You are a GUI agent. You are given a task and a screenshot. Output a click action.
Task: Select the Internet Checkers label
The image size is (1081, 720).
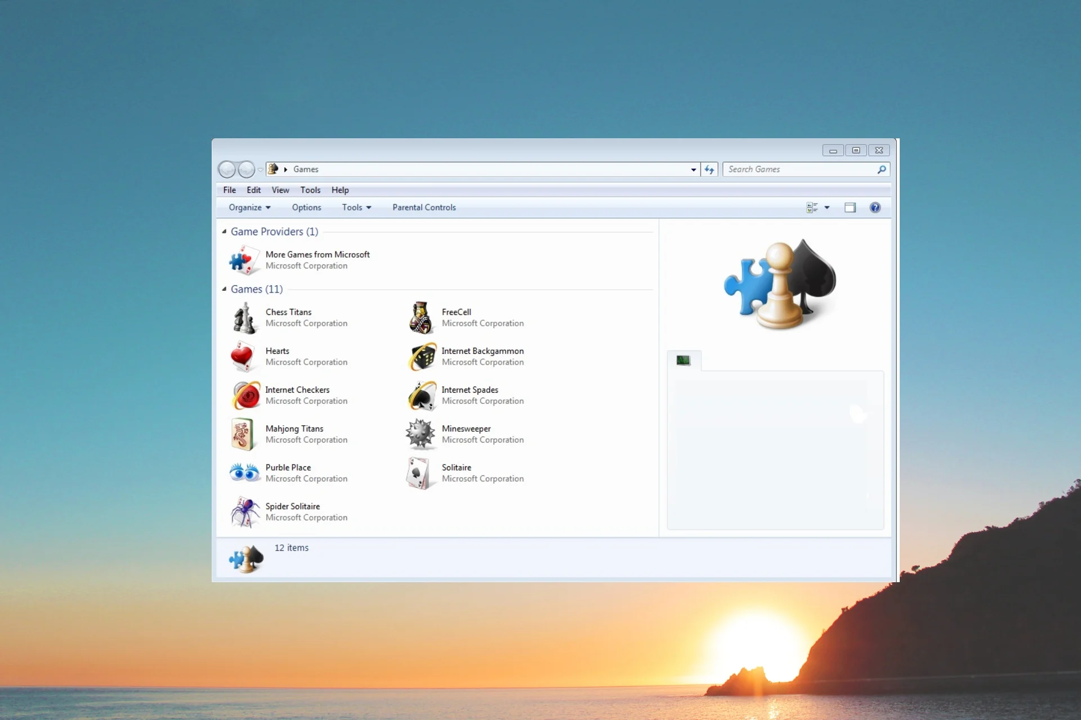click(x=297, y=390)
